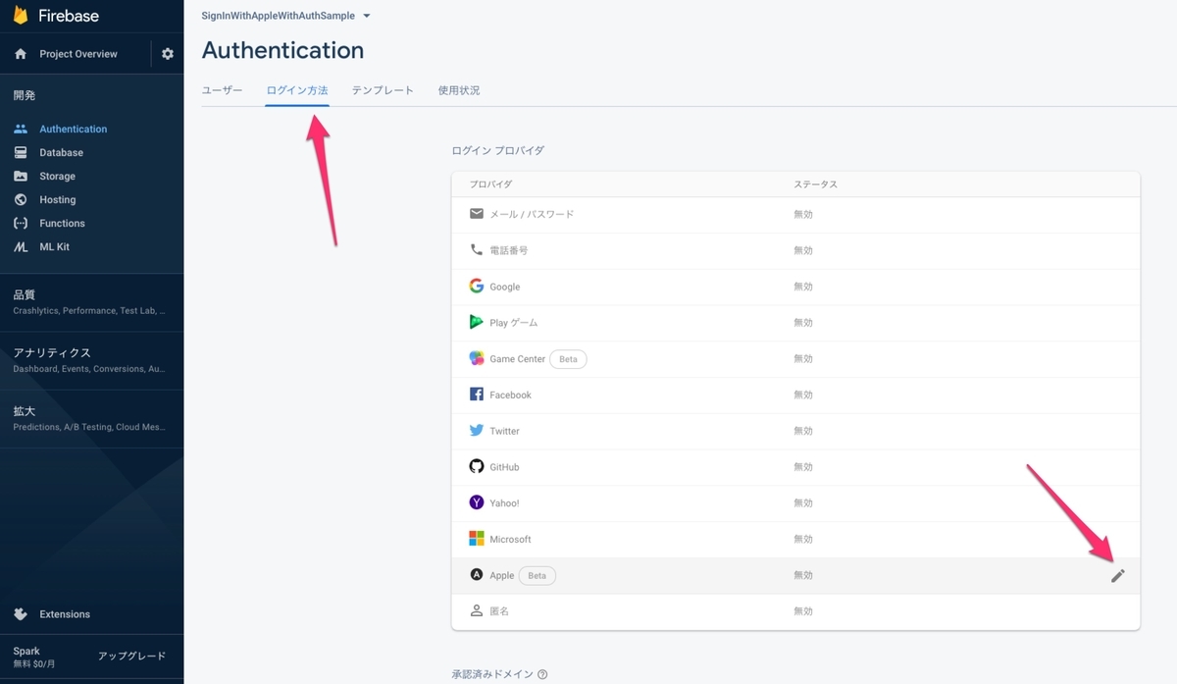Go to Functions in sidebar
This screenshot has height=684, width=1177.
pyautogui.click(x=62, y=223)
